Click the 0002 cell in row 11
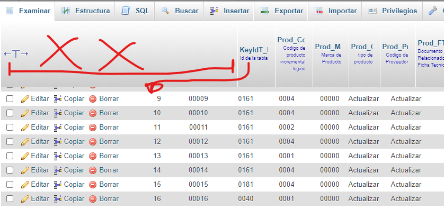444x209 pixels. click(x=286, y=128)
